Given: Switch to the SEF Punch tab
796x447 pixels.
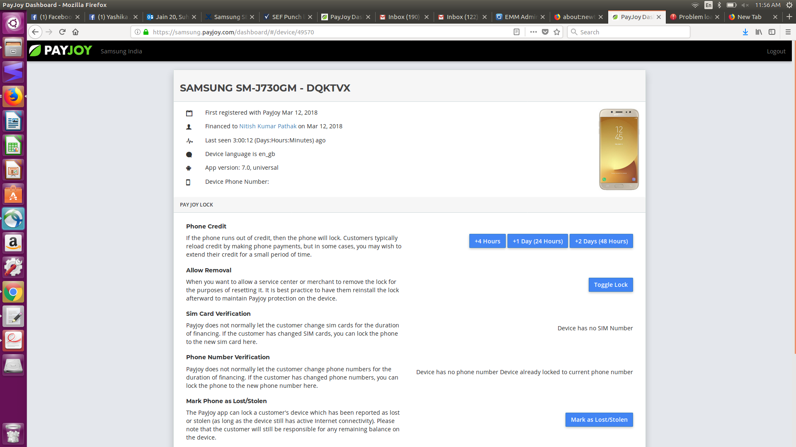Looking at the screenshot, I should coord(286,17).
